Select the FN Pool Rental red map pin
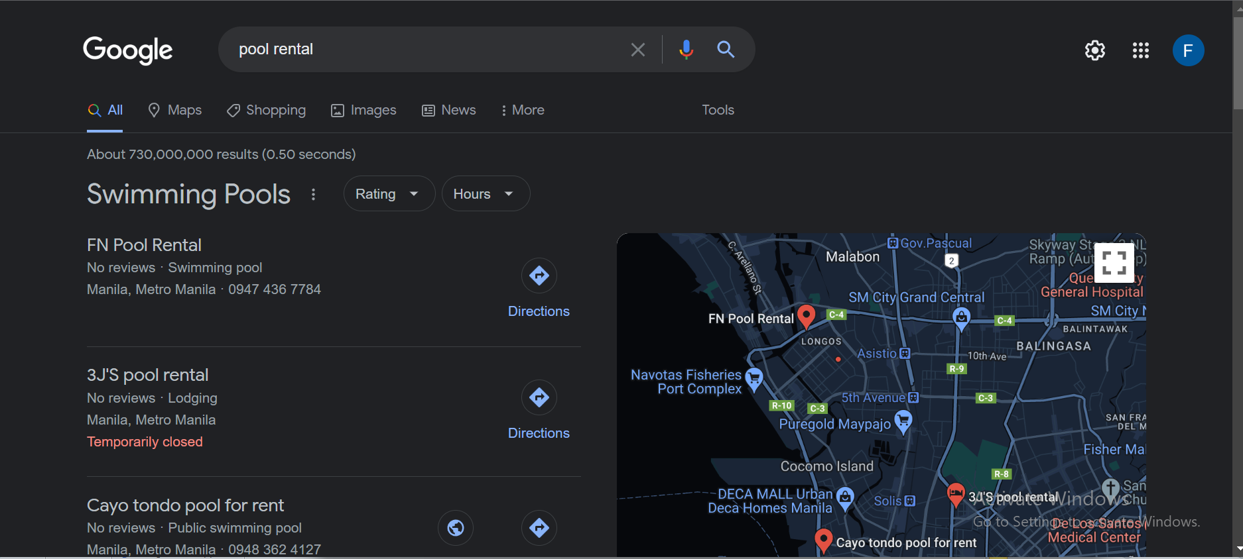This screenshot has width=1243, height=559. pyautogui.click(x=807, y=317)
